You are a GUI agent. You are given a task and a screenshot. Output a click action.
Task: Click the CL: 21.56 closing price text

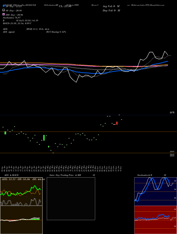click(65, 6)
